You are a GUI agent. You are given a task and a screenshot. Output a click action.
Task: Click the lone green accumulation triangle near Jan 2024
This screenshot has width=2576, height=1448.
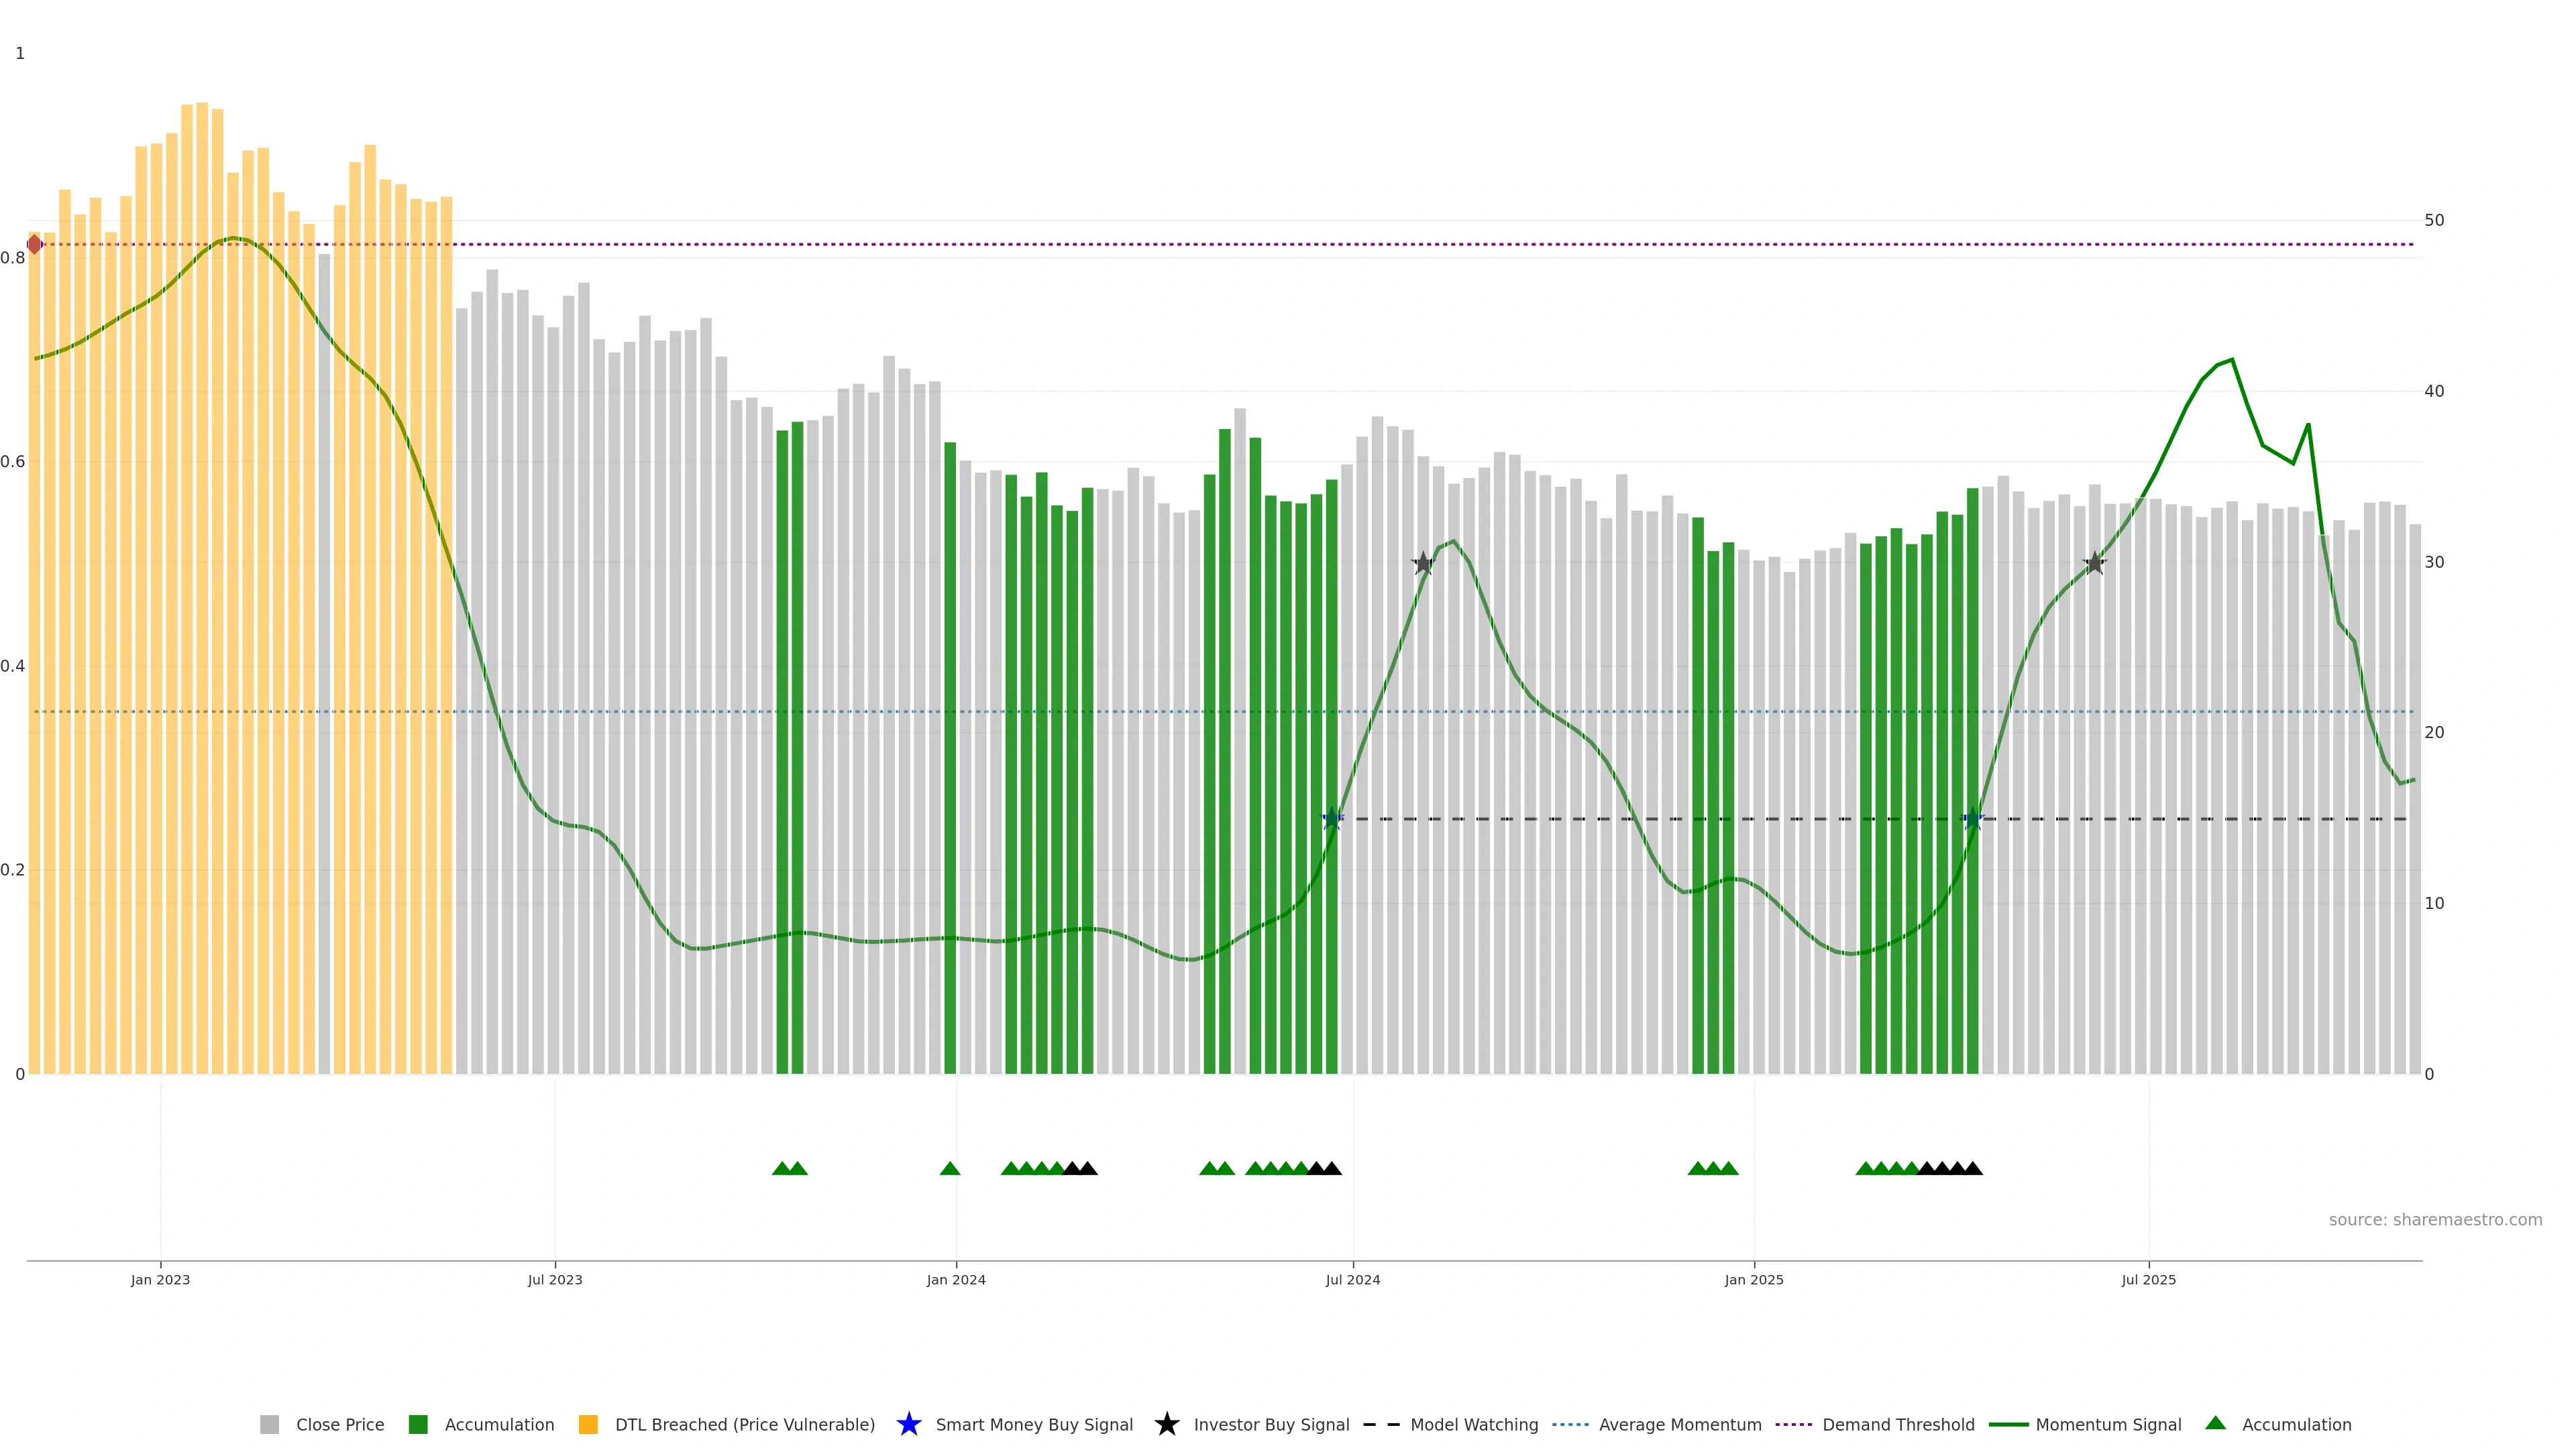pos(950,1168)
